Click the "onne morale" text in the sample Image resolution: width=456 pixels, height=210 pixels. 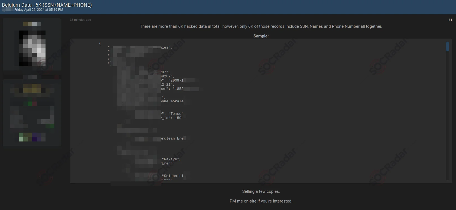(172, 101)
